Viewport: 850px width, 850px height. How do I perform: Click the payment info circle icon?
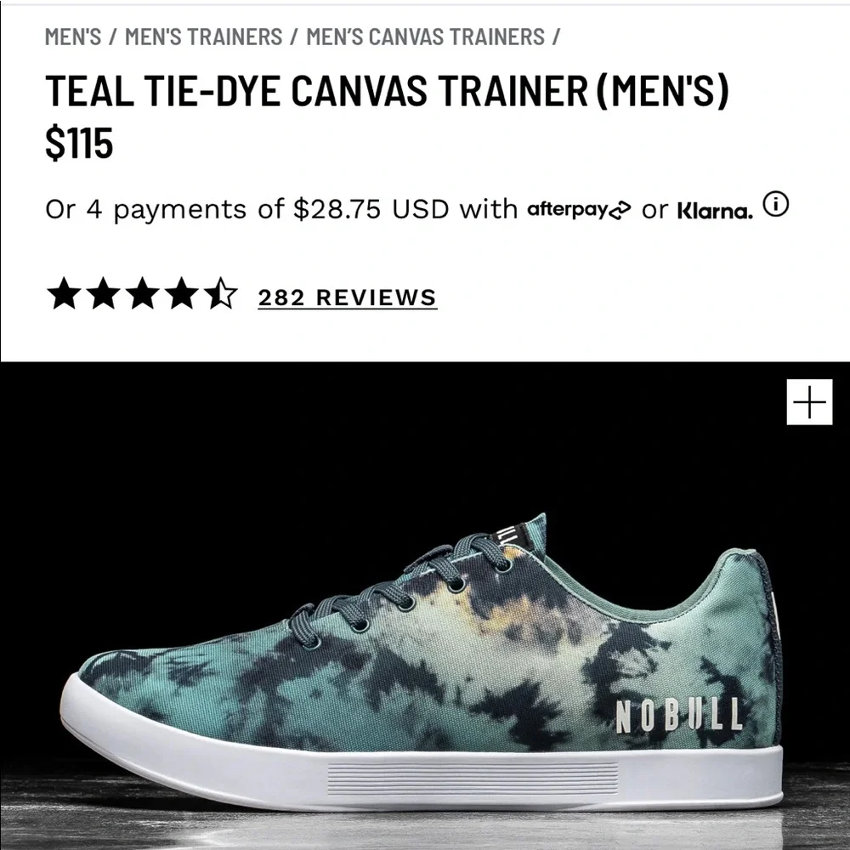click(776, 204)
